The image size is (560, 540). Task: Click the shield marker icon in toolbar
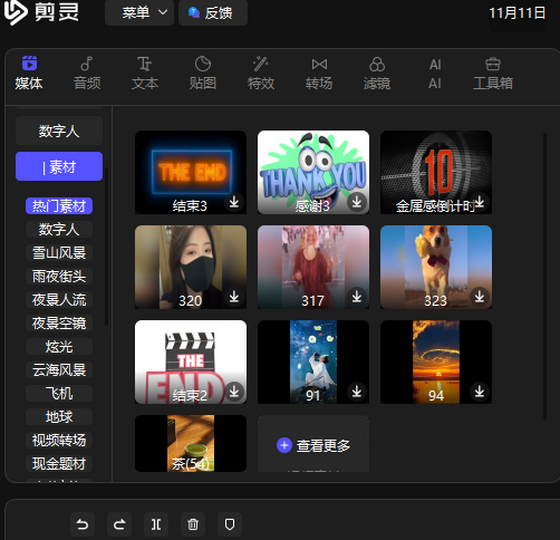pos(230,525)
